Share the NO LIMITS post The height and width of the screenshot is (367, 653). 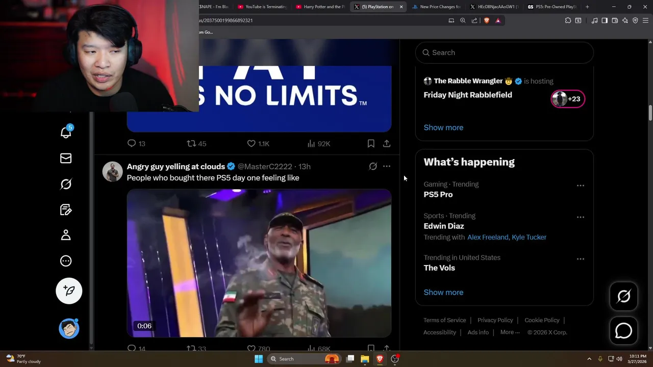(x=387, y=144)
